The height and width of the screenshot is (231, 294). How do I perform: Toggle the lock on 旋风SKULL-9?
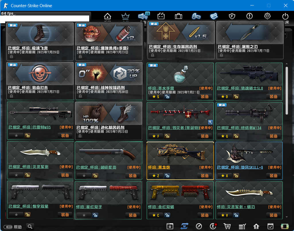point(236,176)
